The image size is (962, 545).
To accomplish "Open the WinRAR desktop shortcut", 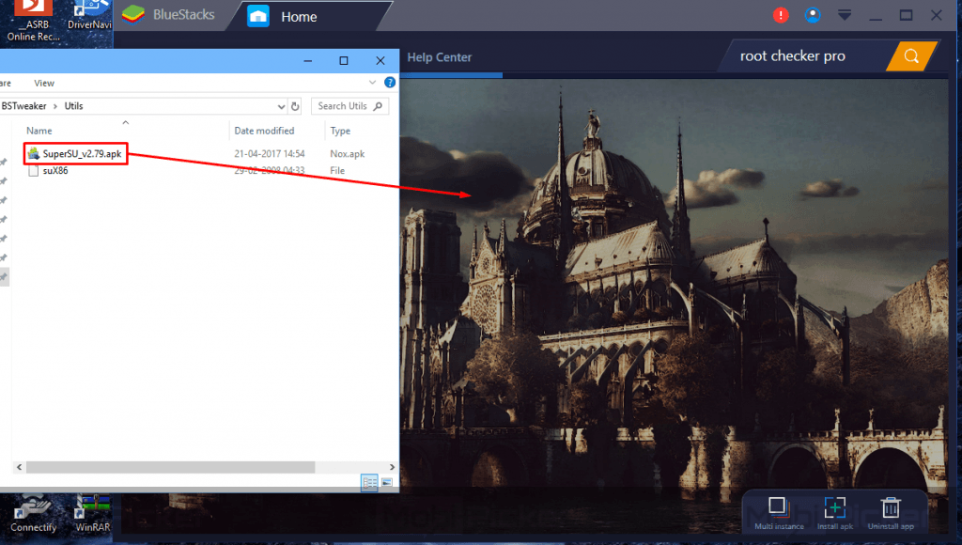I will coord(93,514).
